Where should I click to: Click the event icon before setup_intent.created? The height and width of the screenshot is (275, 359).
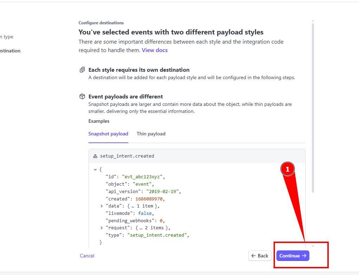tap(95, 156)
